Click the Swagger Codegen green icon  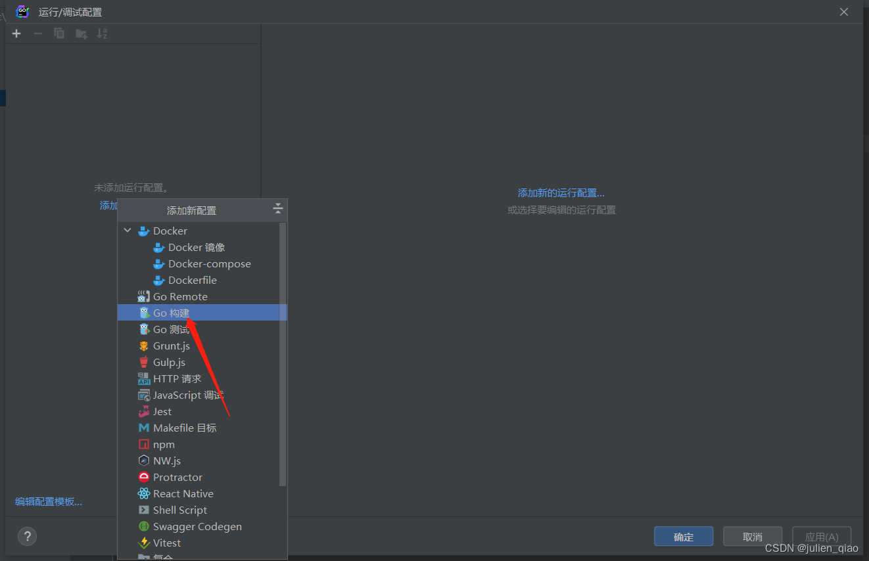[143, 526]
